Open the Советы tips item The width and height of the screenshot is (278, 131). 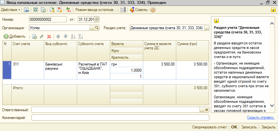point(139,10)
